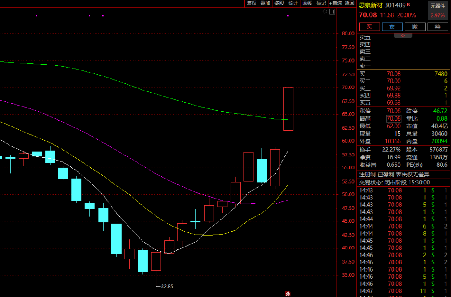Click the blue 卖 sell button

click(x=392, y=27)
